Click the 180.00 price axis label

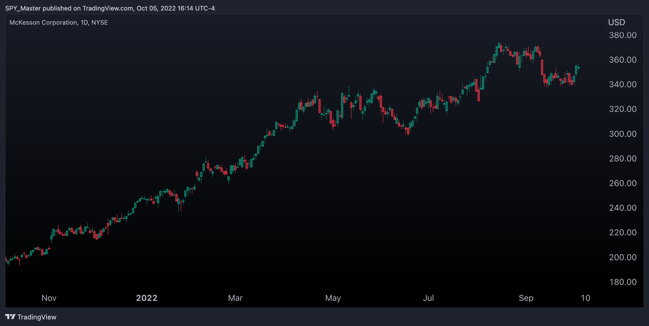tap(623, 282)
